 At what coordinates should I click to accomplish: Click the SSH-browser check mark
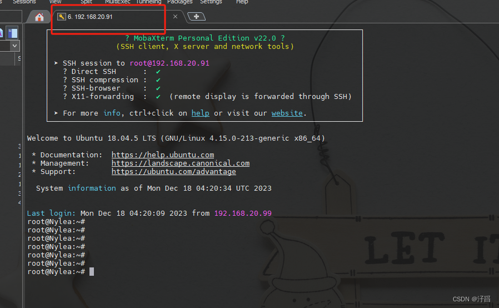tap(158, 88)
